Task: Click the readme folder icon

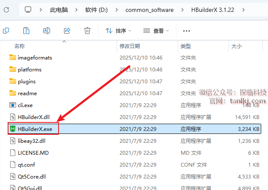Action: (13, 93)
